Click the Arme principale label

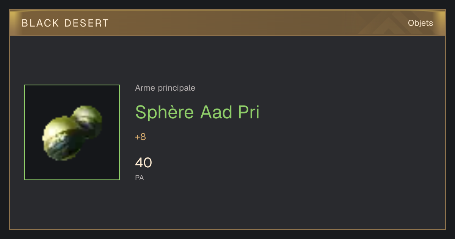tap(165, 88)
